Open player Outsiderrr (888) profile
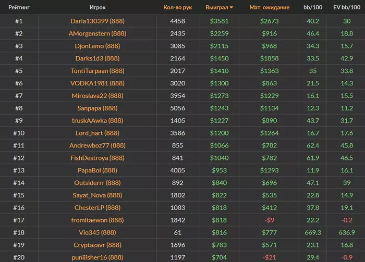Viewport: 365px width, 262px height. tap(98, 183)
